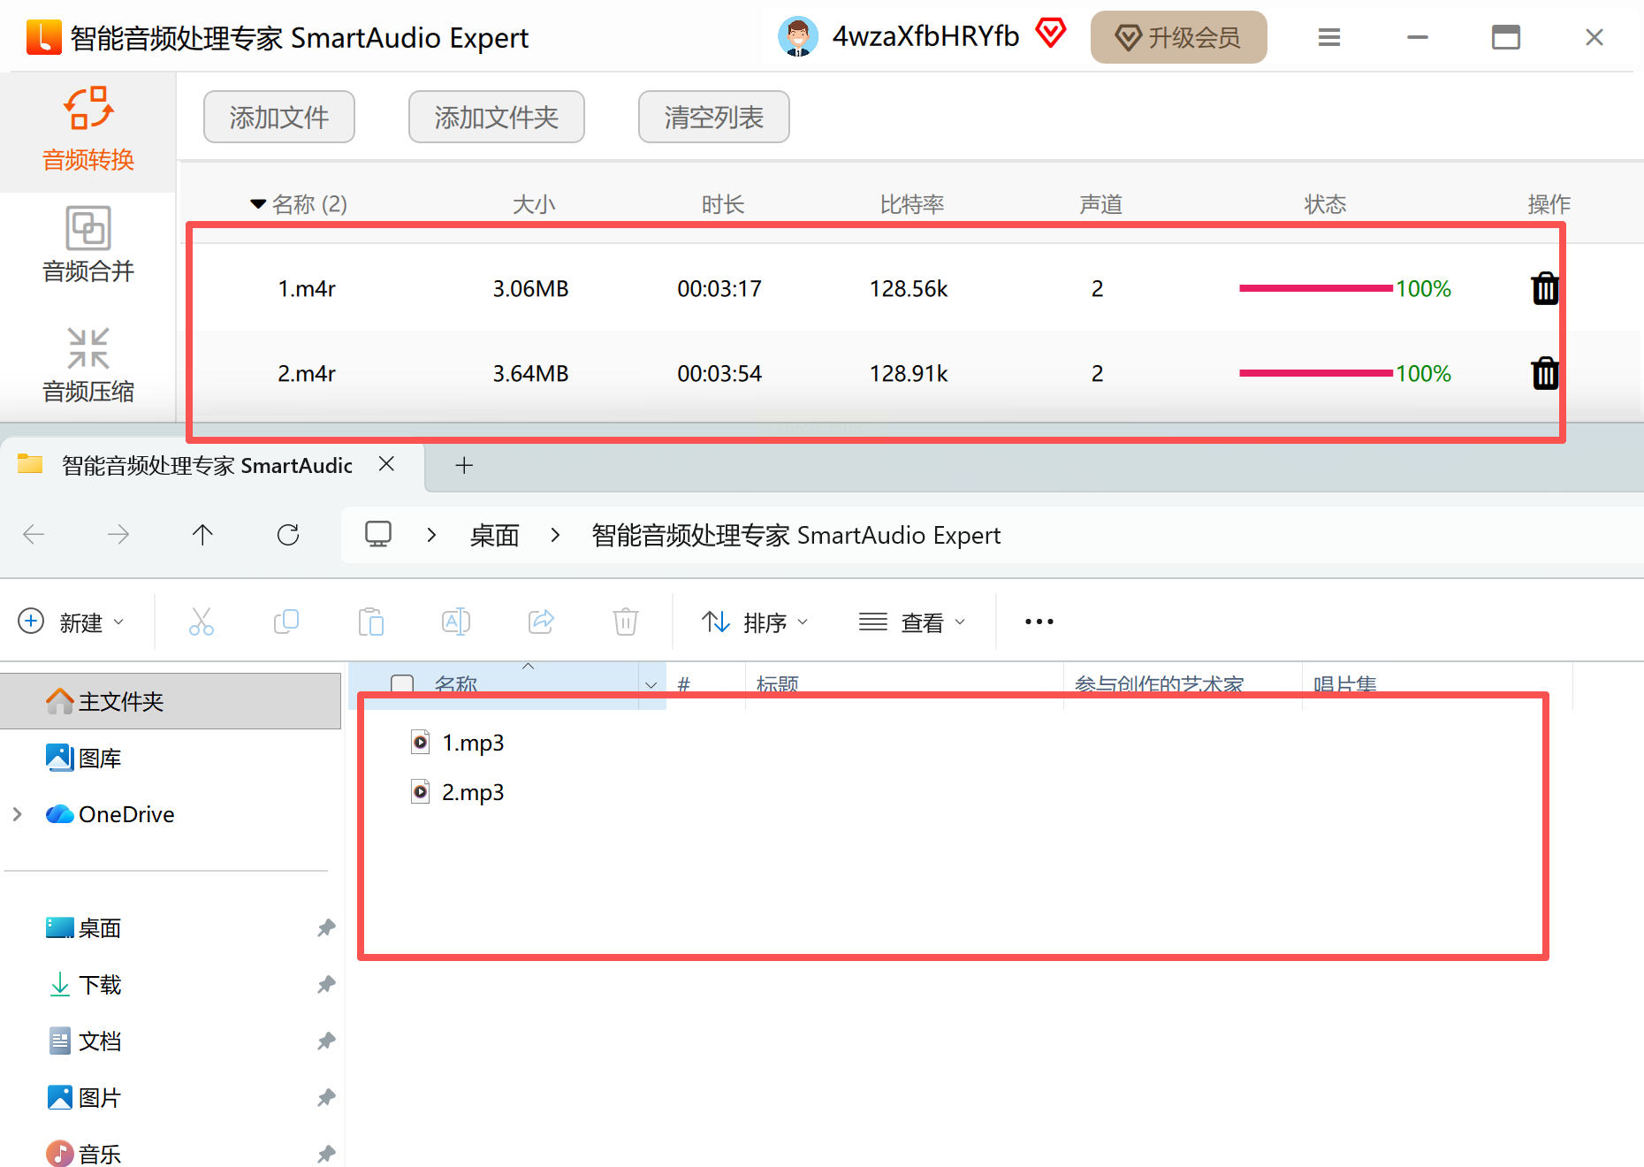
Task: Expand the OneDrive tree node
Action: click(x=17, y=814)
